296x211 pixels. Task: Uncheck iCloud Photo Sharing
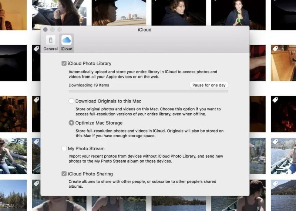pos(64,174)
